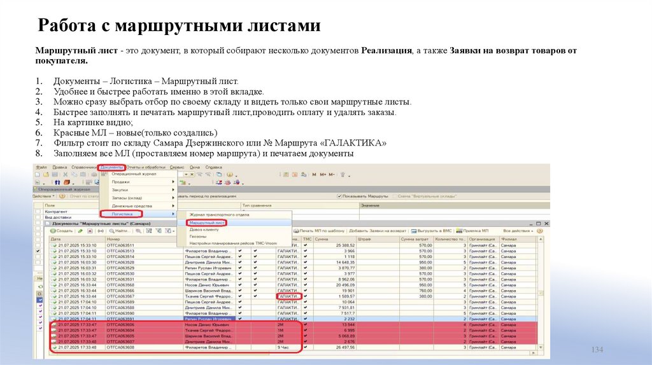The height and width of the screenshot is (365, 652).
Task: Click the Сумма column header
Action: click(335, 239)
